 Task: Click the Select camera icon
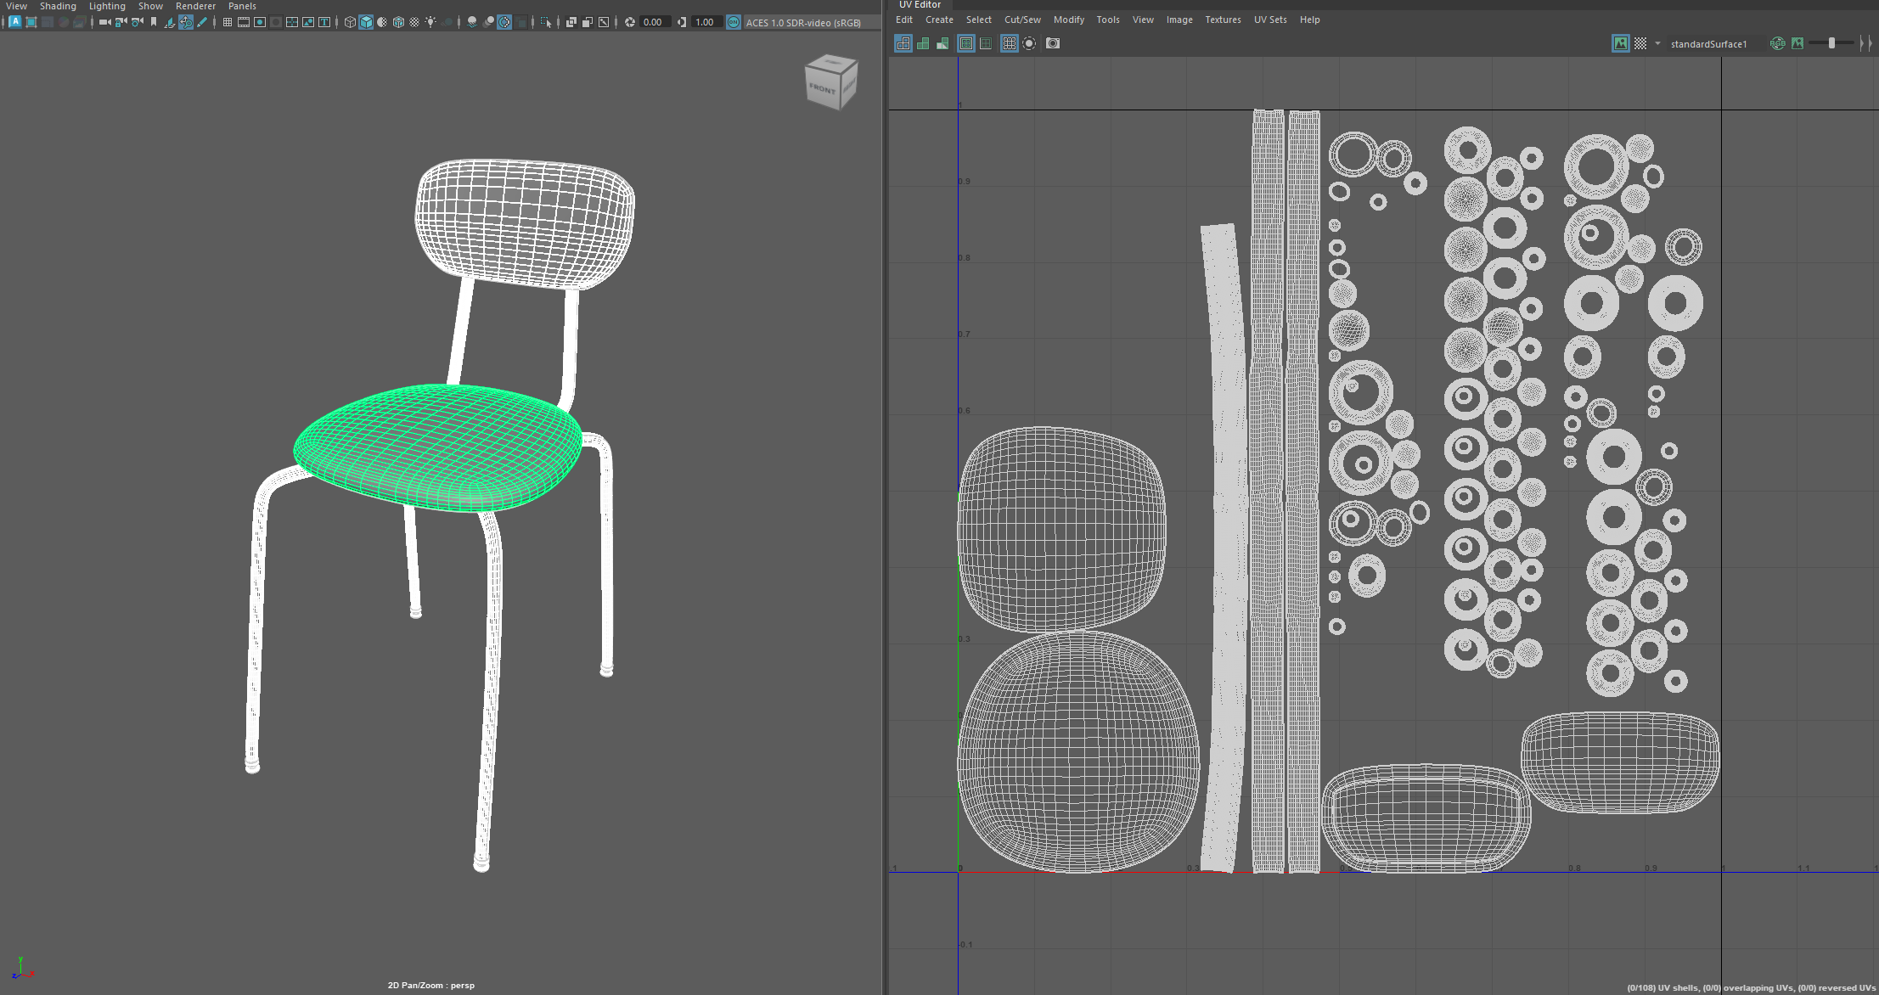[104, 22]
